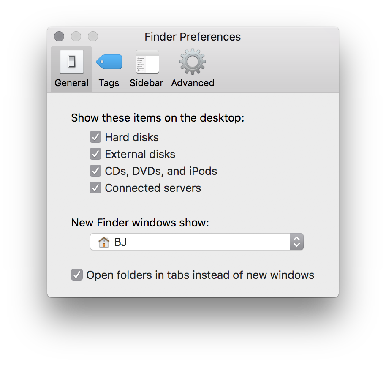Uncheck the Connected servers option
The height and width of the screenshot is (365, 386).
point(95,188)
